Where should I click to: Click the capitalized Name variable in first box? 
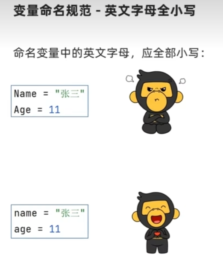click(25, 93)
